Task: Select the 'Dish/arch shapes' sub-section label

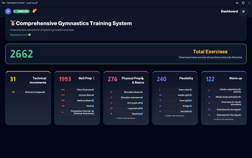Action: click(33, 92)
